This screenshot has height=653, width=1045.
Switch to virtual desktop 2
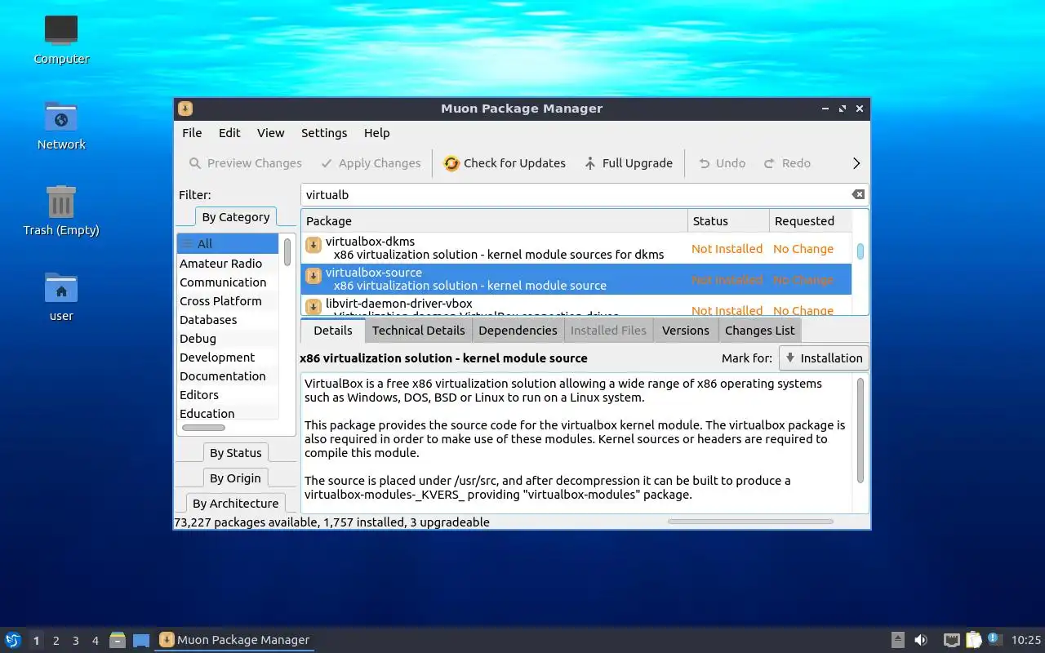point(56,641)
